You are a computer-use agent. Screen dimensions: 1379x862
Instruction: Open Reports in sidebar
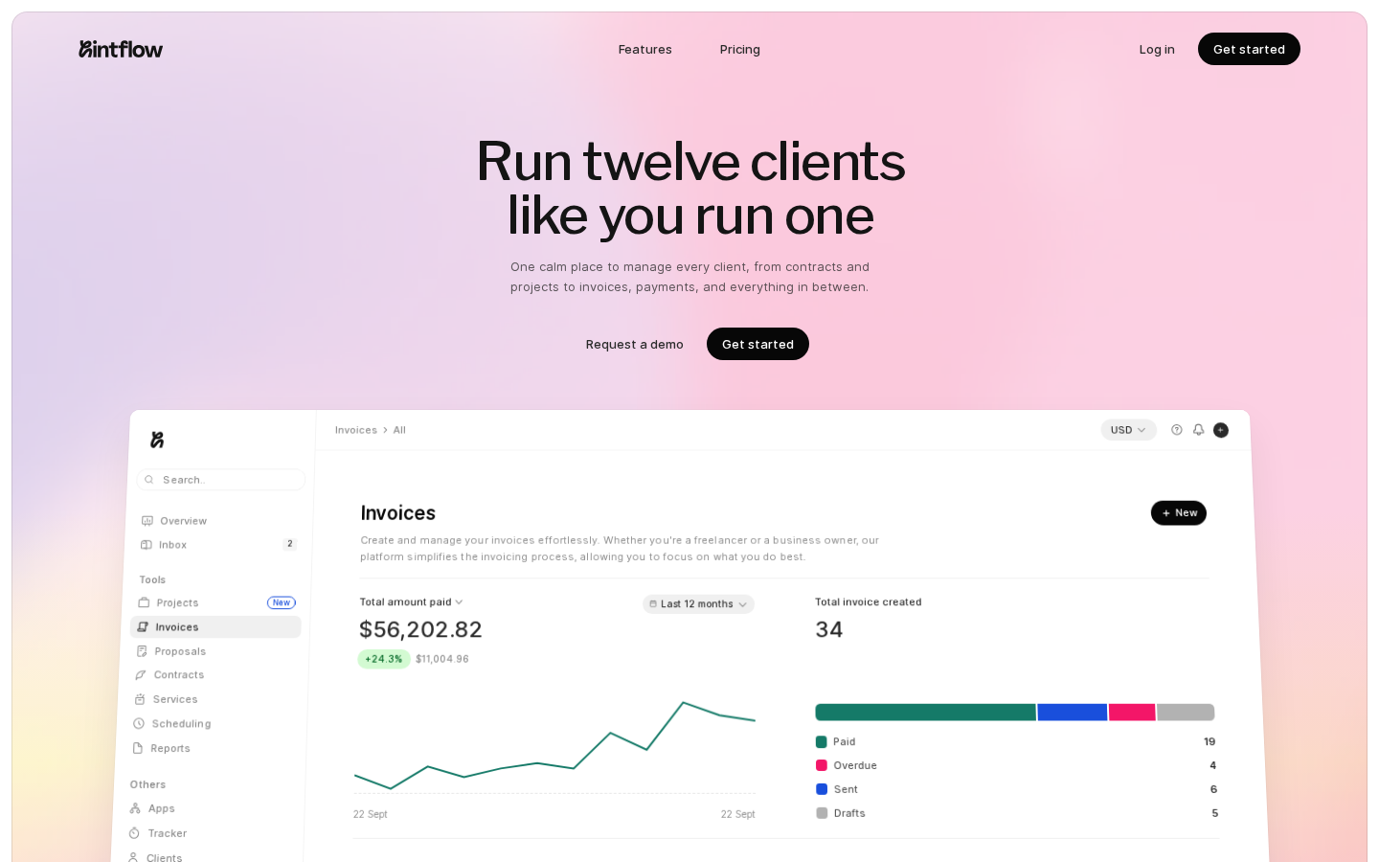pos(170,748)
